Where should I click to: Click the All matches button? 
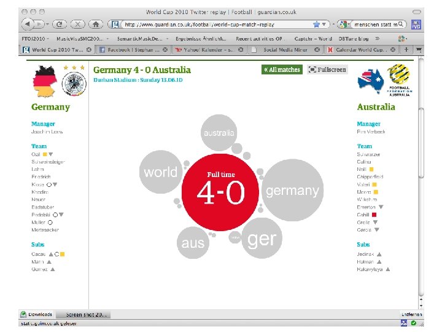click(x=282, y=69)
